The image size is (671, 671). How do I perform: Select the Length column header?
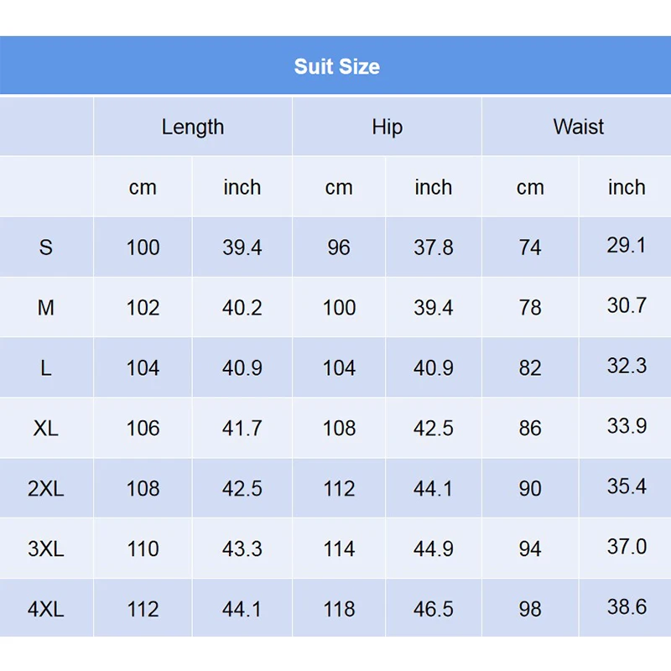[x=193, y=127]
